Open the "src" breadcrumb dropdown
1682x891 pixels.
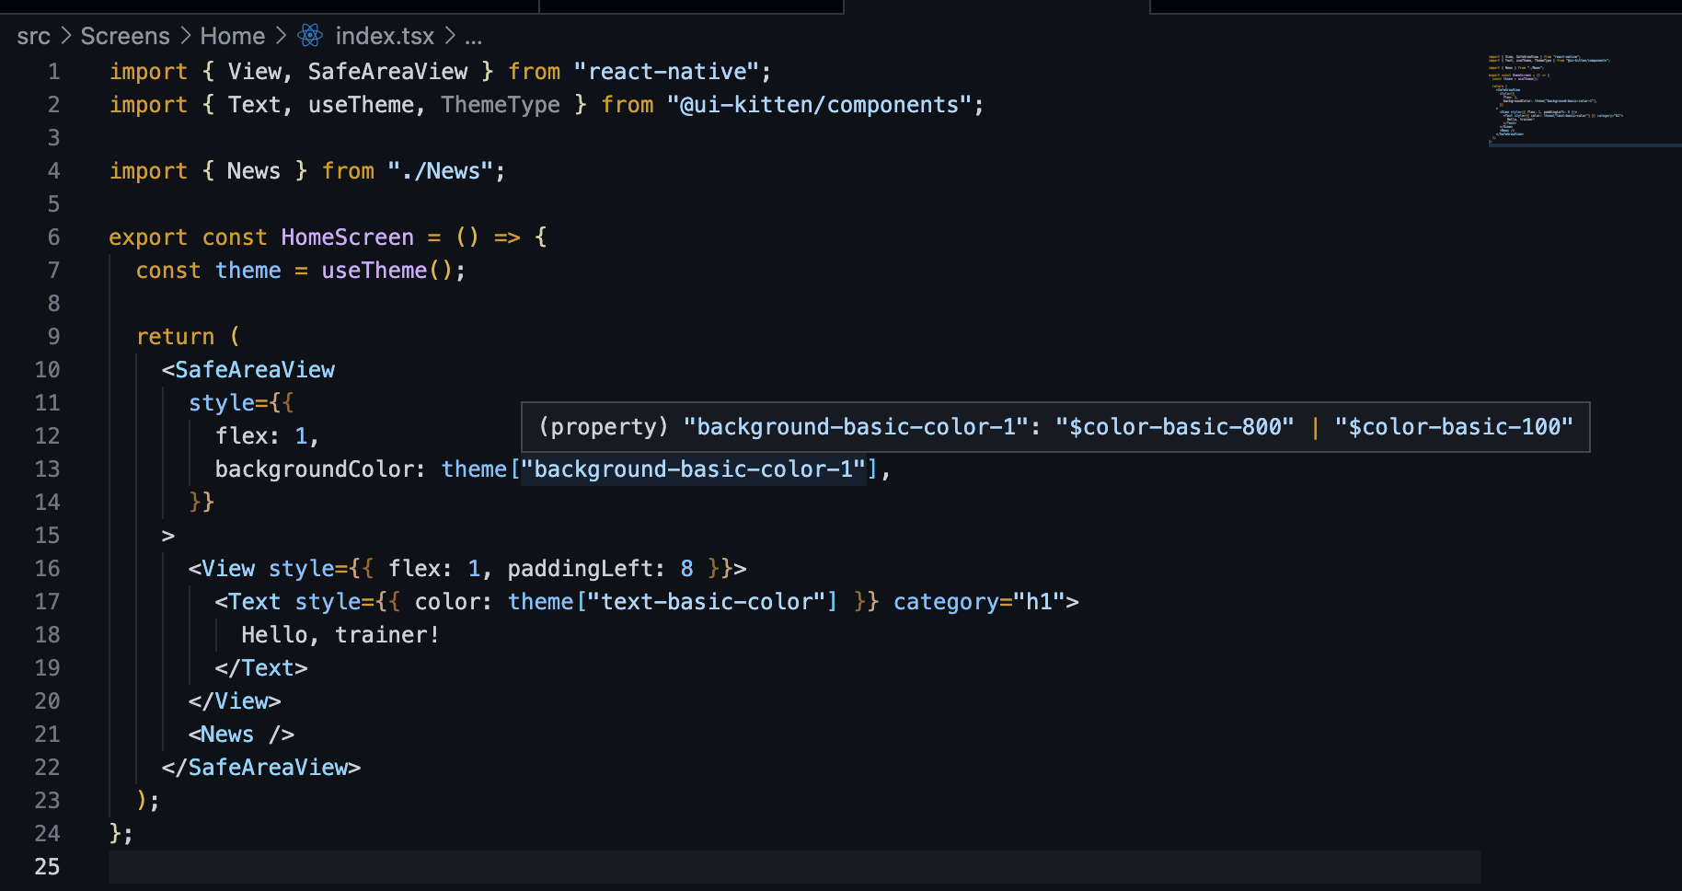coord(33,35)
